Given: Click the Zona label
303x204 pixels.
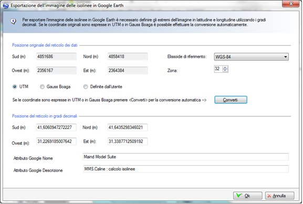Looking at the screenshot, I should click(x=172, y=71).
